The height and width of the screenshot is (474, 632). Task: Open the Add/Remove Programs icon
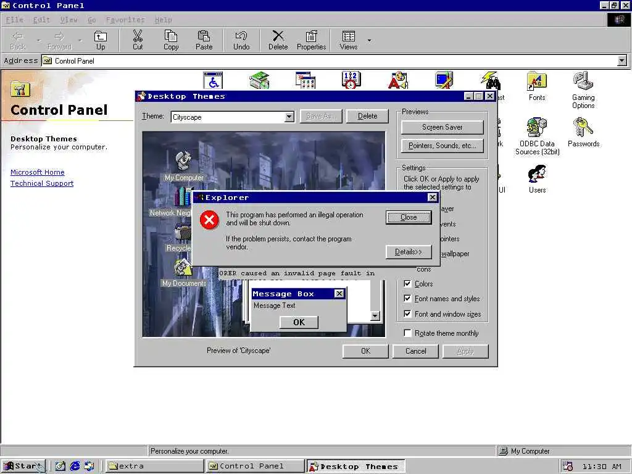306,80
